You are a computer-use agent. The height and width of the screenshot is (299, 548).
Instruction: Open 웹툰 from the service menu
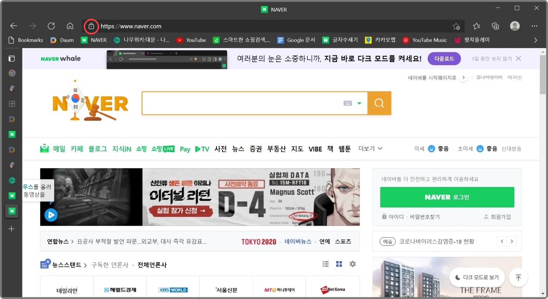point(345,149)
